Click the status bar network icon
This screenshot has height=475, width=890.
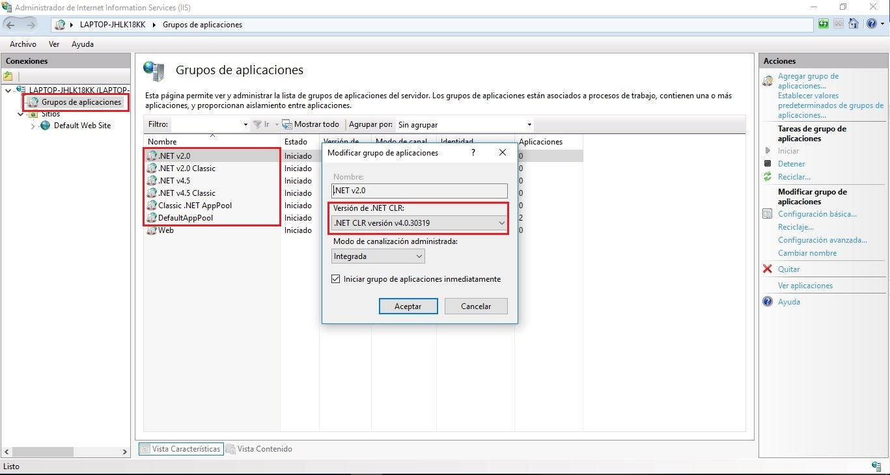[x=876, y=467]
